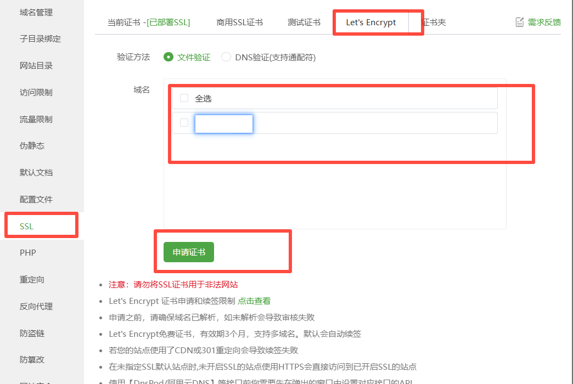573x384 pixels.
Task: Switch to the 当前证书 tab
Action: coord(148,22)
